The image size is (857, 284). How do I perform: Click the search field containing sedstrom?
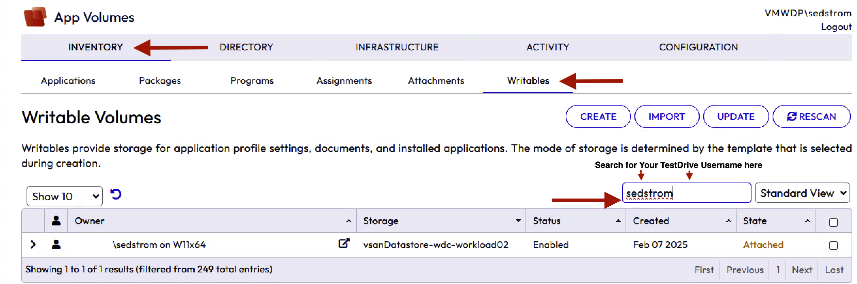(686, 193)
